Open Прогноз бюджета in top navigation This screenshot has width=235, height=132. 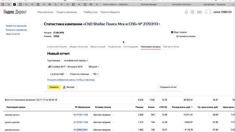110,12
